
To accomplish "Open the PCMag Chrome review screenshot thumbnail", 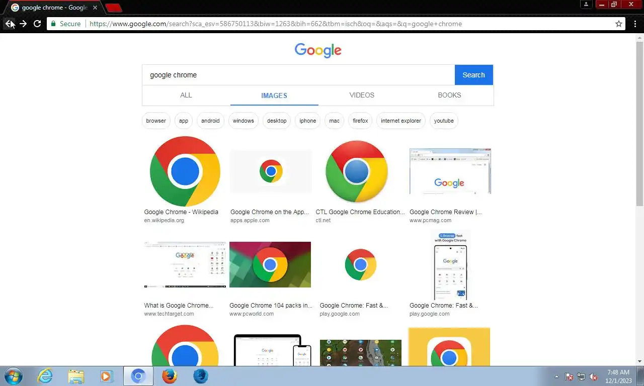I will [x=450, y=171].
